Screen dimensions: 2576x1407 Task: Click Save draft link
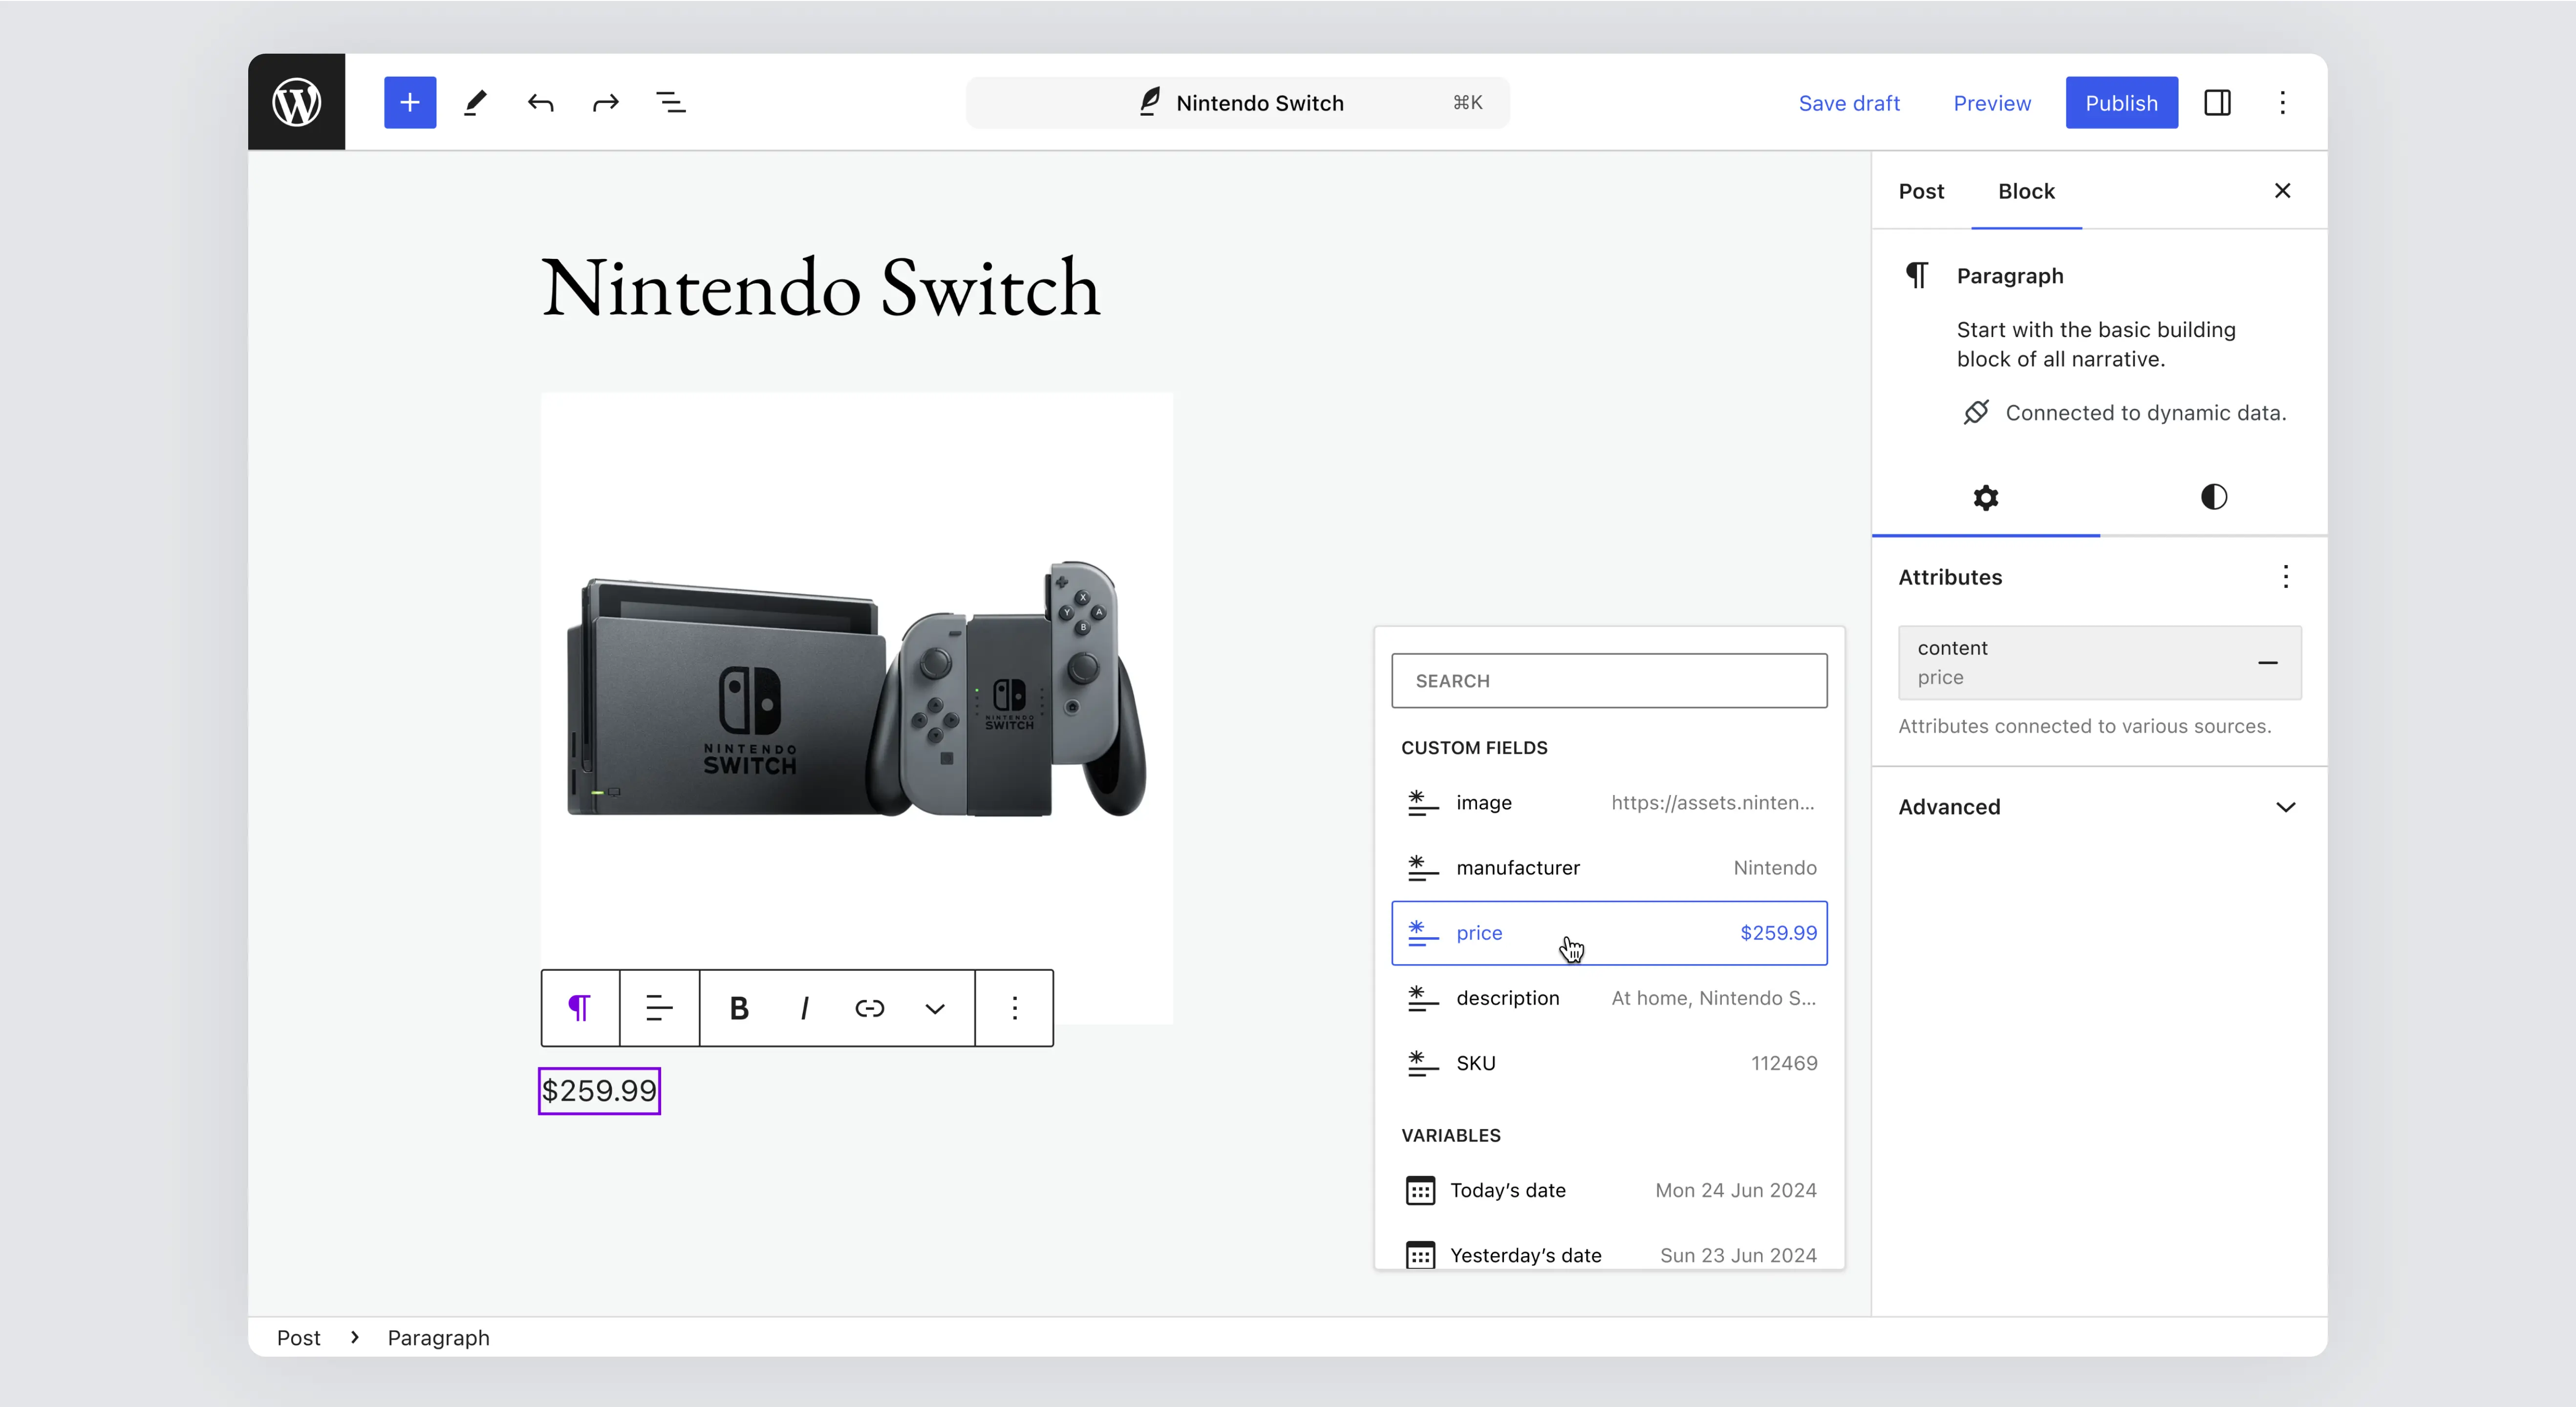pos(1848,103)
